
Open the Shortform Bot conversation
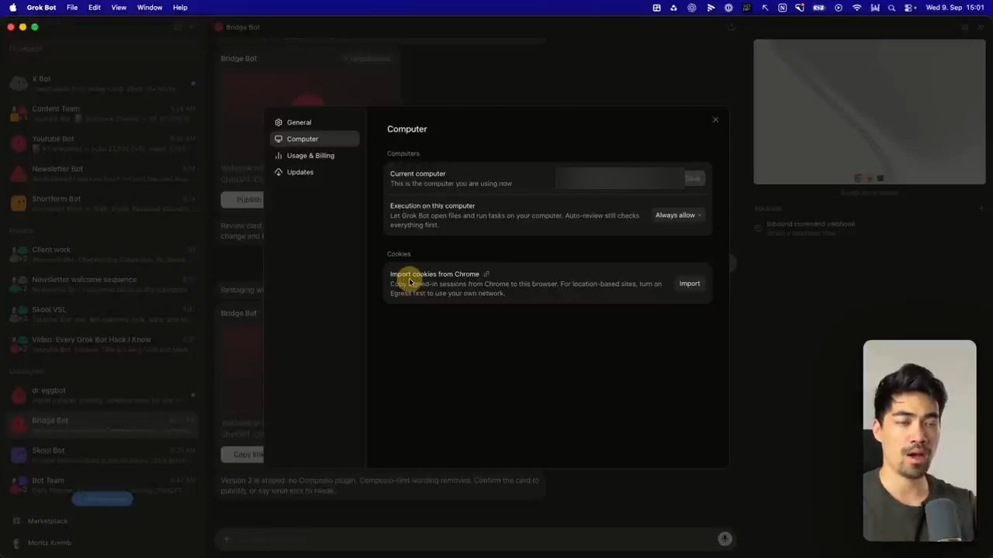pos(102,203)
